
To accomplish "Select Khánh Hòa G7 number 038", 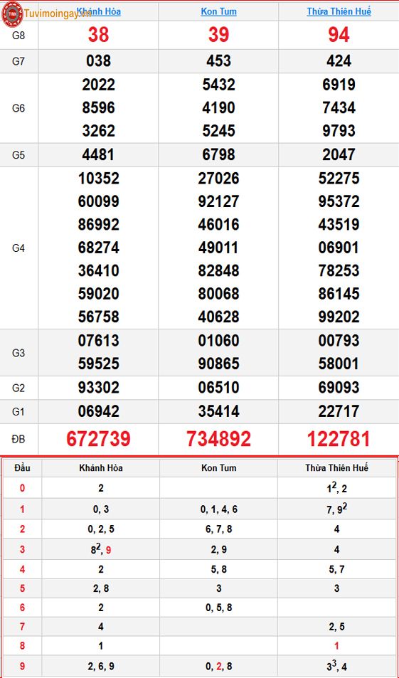I will pyautogui.click(x=99, y=61).
